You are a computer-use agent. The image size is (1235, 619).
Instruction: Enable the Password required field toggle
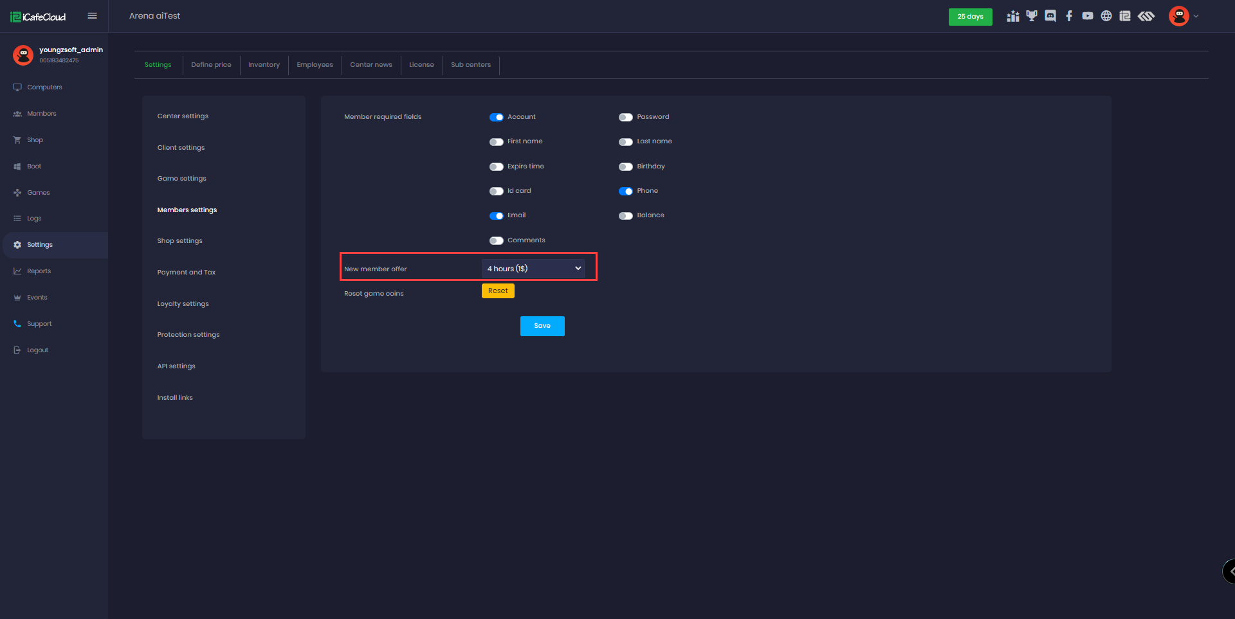(626, 117)
